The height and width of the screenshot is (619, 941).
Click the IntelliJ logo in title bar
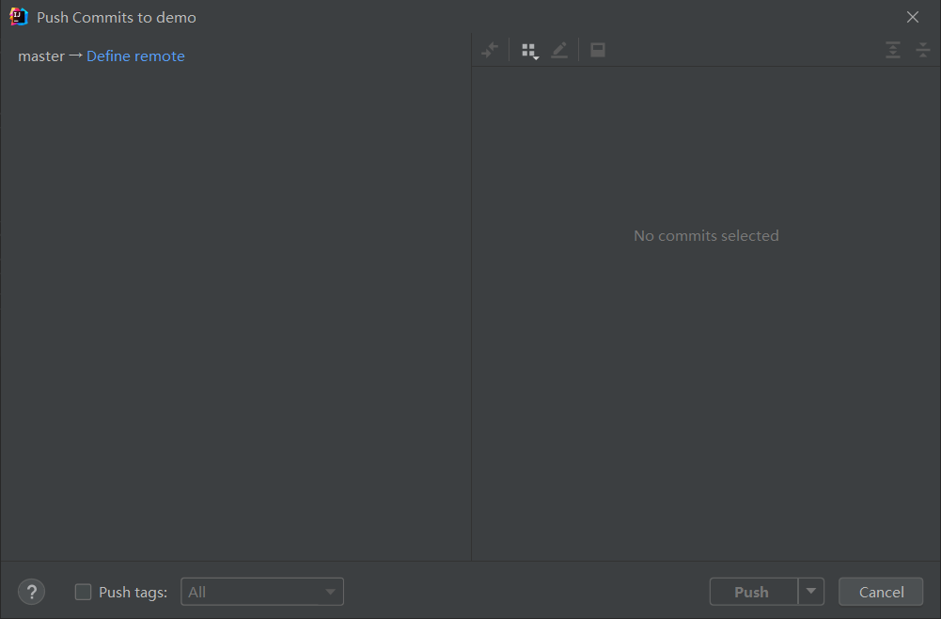pos(19,17)
